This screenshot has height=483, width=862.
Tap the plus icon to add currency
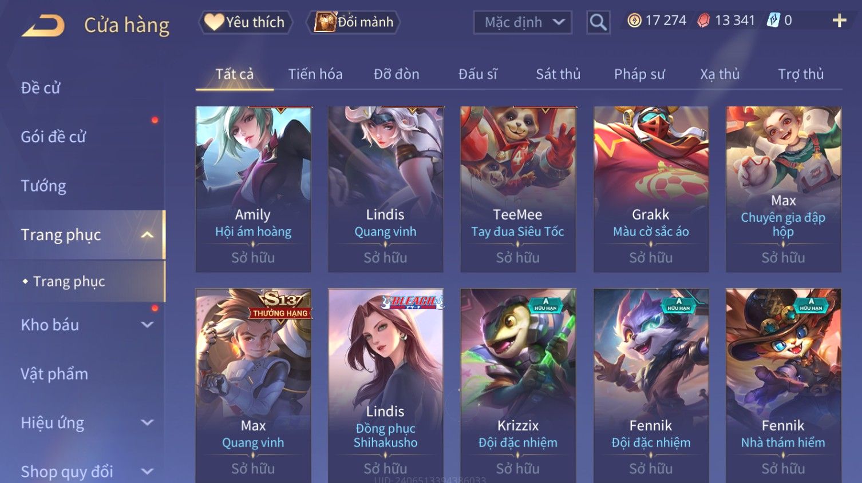tap(839, 21)
